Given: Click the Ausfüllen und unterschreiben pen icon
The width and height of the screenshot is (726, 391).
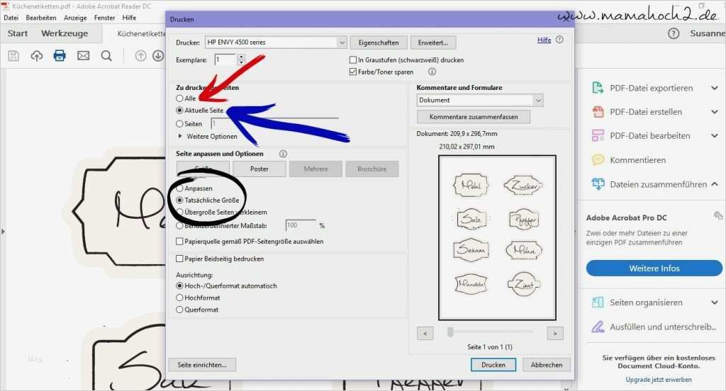Looking at the screenshot, I should click(x=598, y=327).
